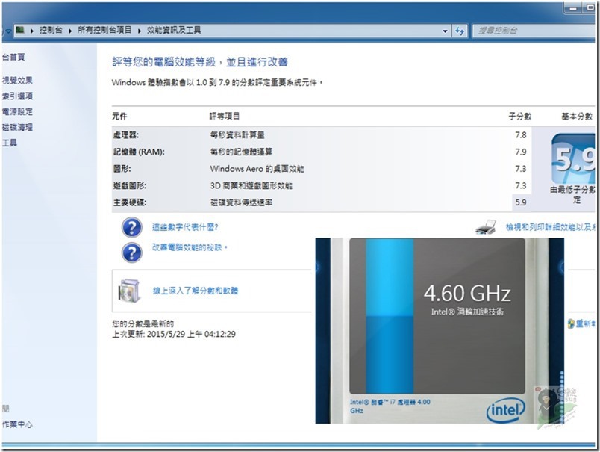Click the 7.9 subscore for 記憶體
The image size is (600, 452).
tap(521, 152)
